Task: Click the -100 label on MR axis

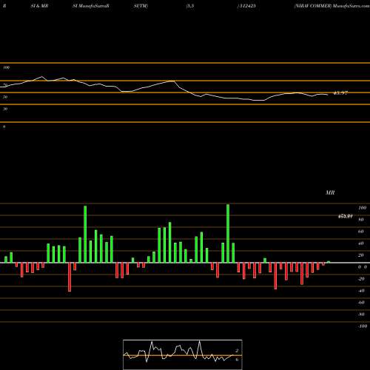Action: [363, 326]
